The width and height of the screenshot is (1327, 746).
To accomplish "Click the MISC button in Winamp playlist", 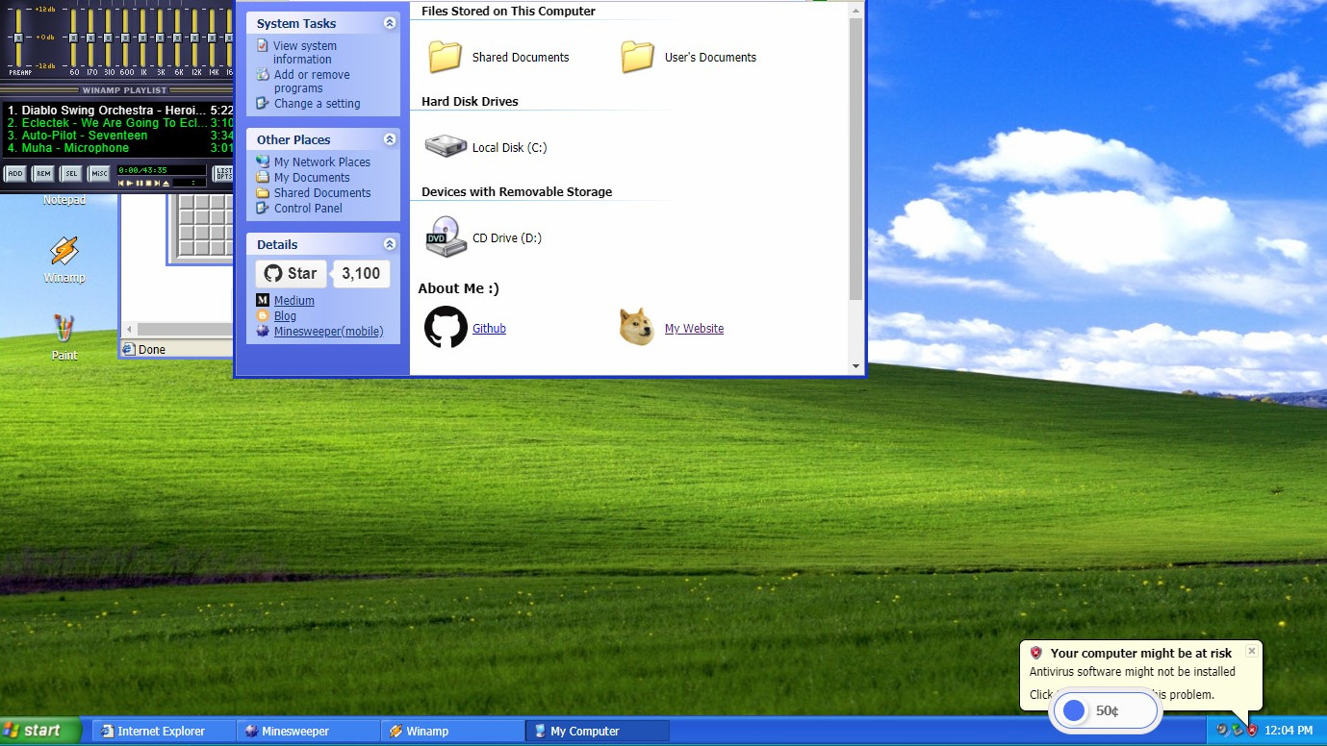I will 99,174.
